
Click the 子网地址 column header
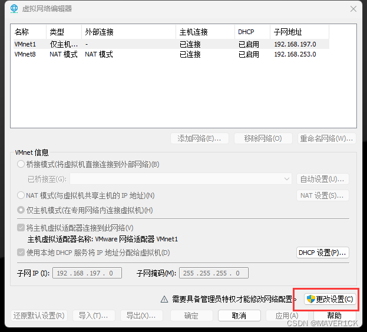[300, 32]
